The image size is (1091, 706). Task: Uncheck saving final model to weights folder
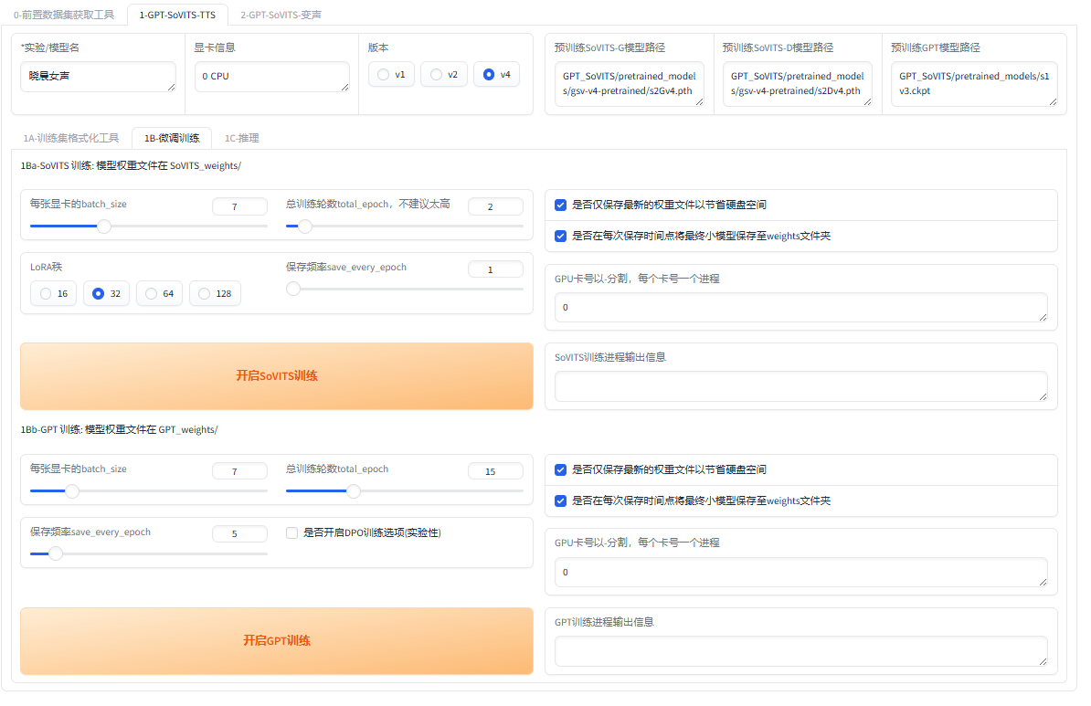[x=560, y=236]
